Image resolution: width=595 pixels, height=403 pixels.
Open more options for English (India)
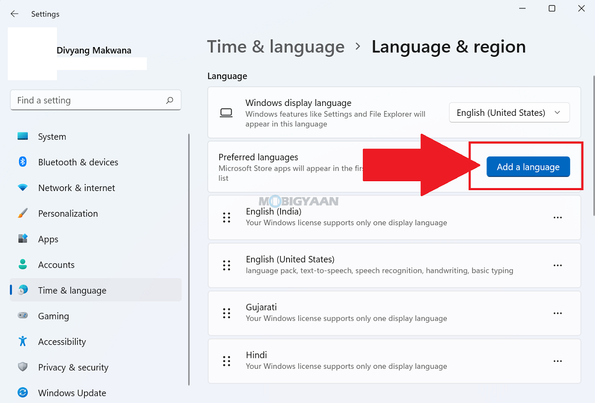557,217
